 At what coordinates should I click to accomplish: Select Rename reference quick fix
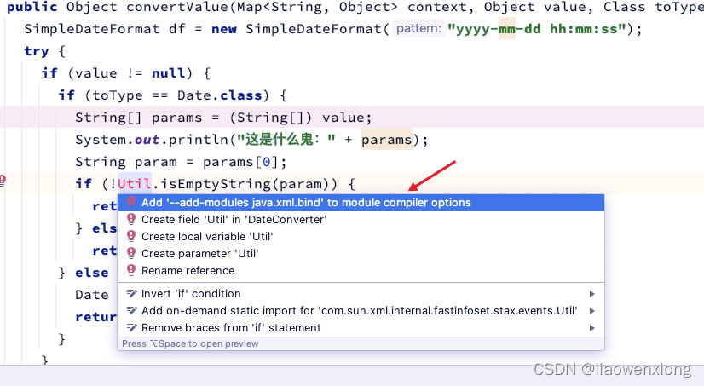[361, 271]
